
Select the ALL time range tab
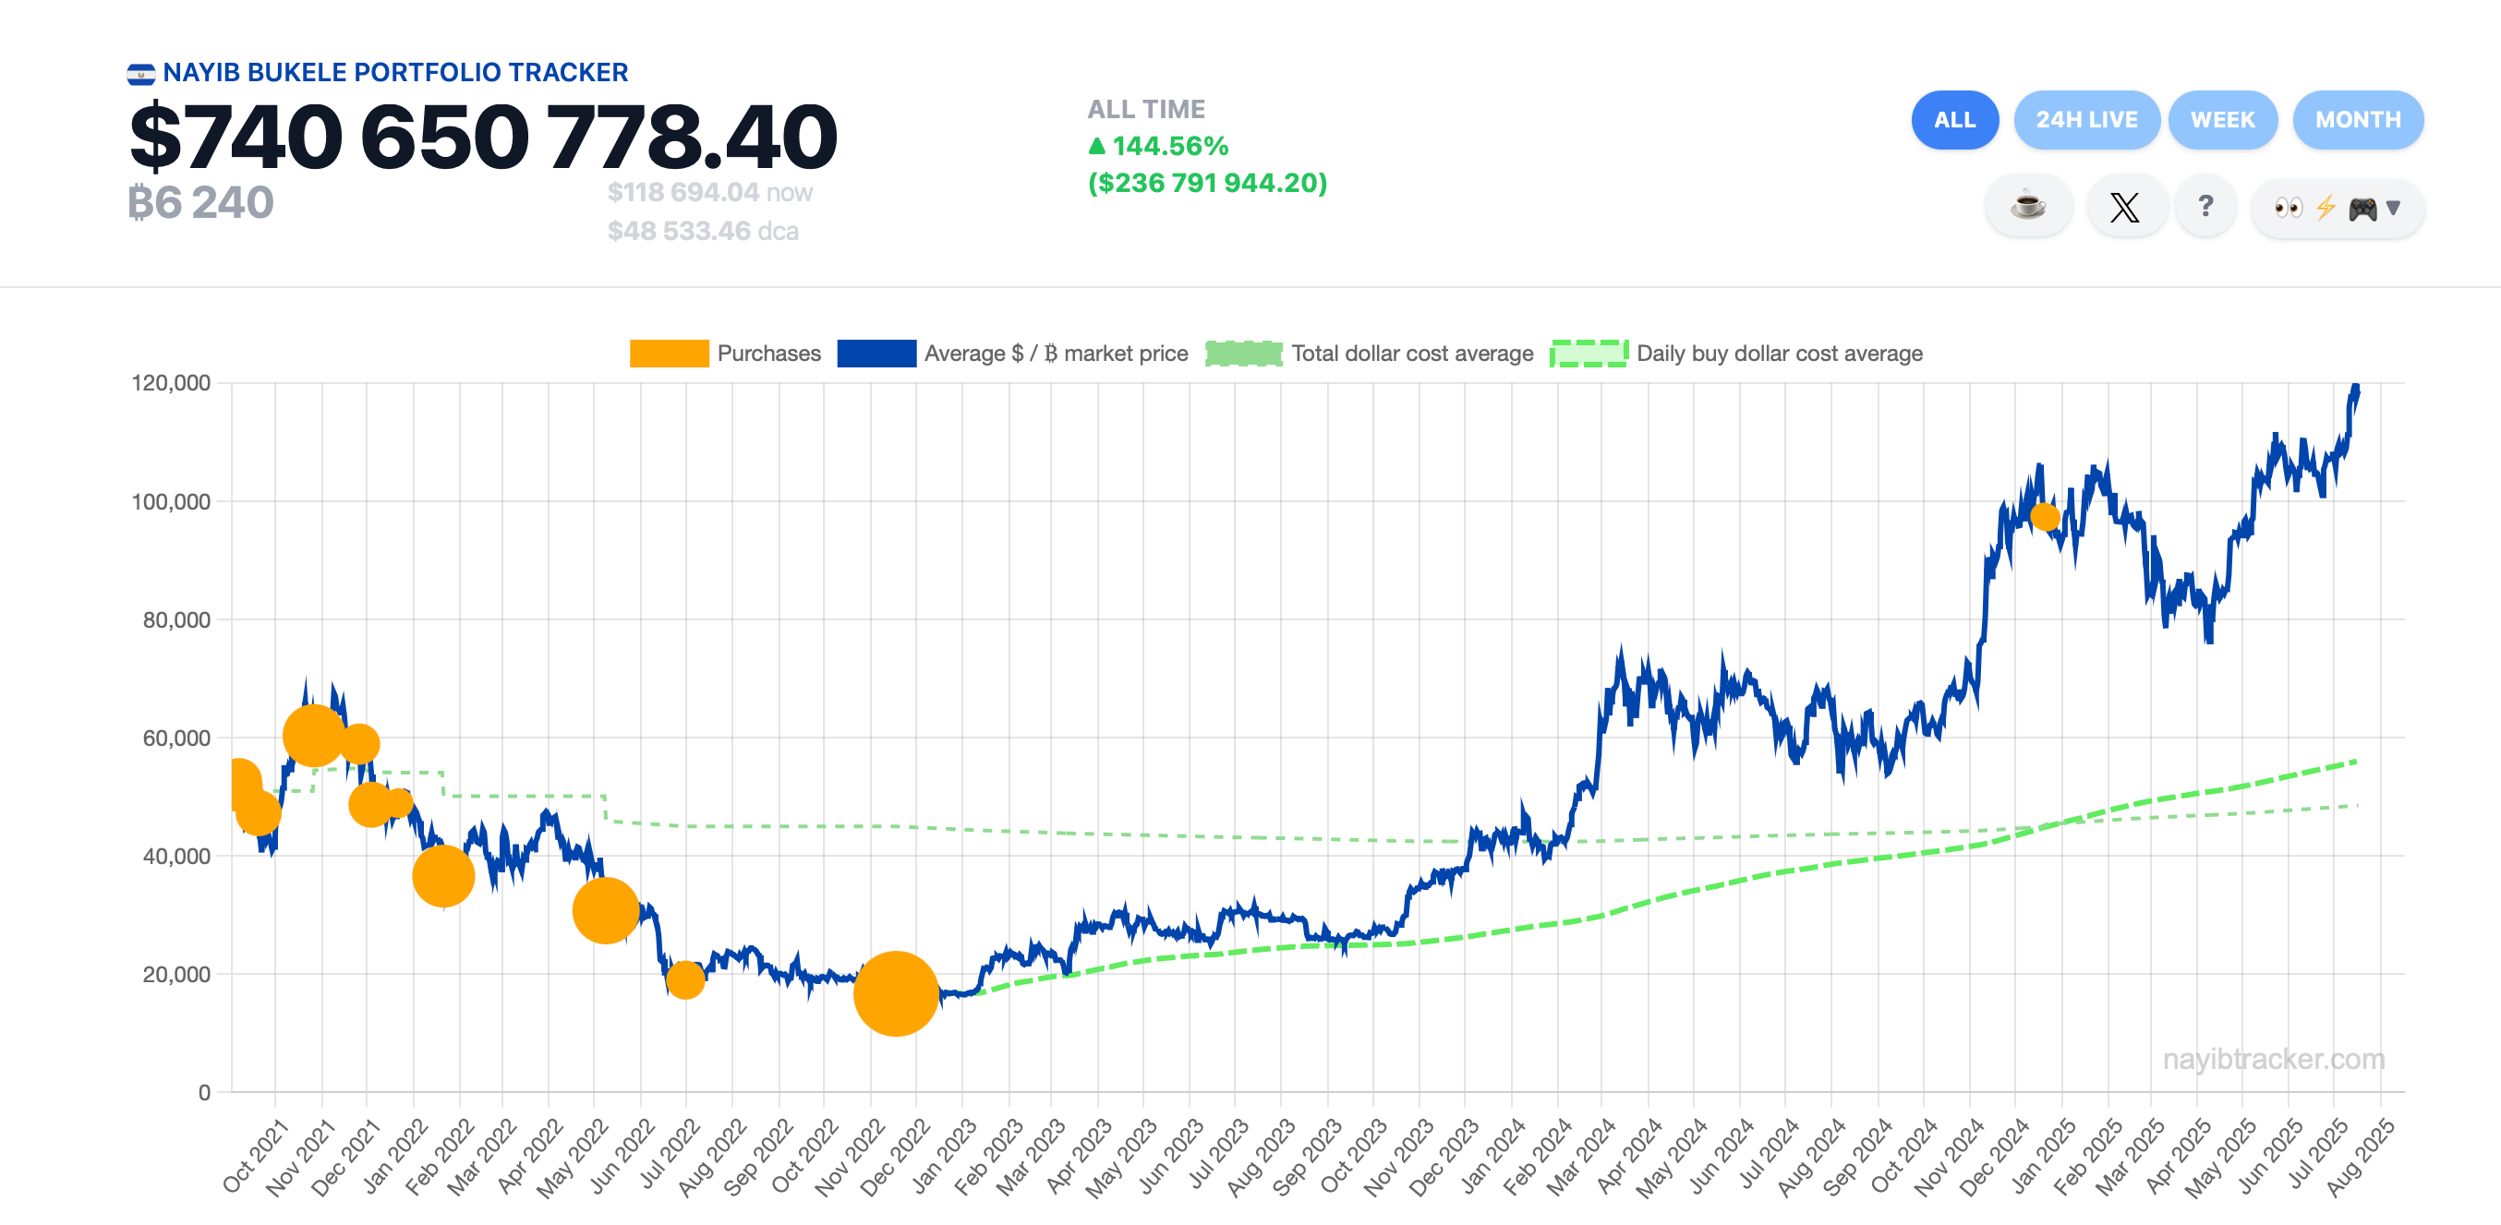1954,119
